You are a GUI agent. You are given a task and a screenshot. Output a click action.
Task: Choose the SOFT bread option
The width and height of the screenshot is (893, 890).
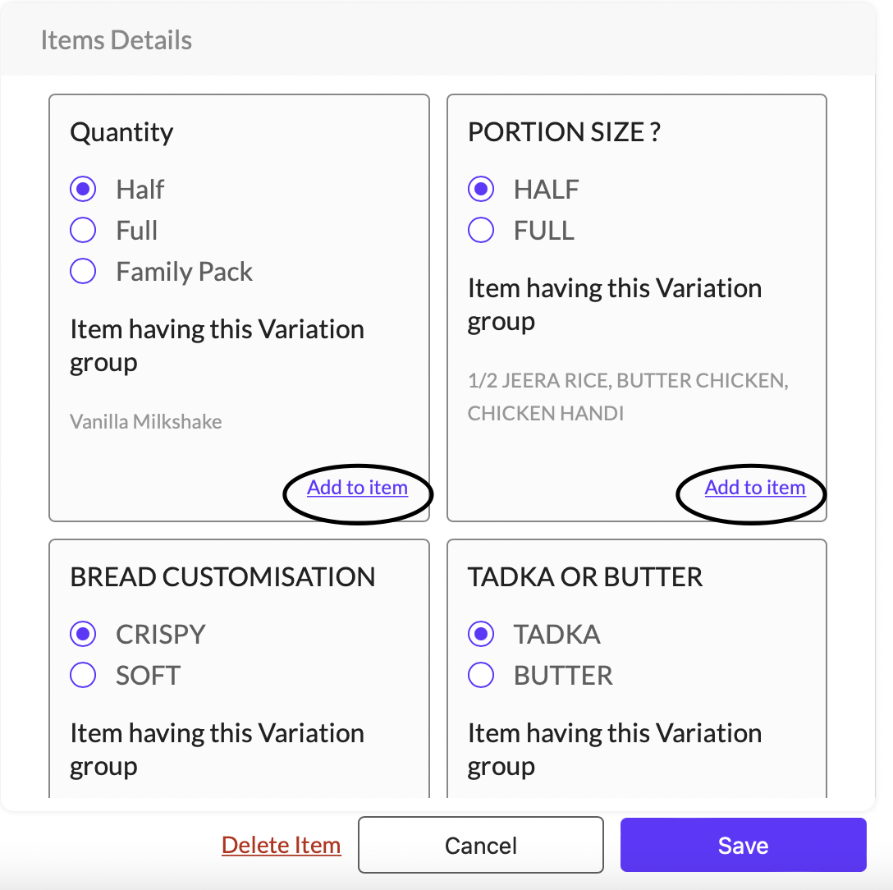click(x=83, y=675)
